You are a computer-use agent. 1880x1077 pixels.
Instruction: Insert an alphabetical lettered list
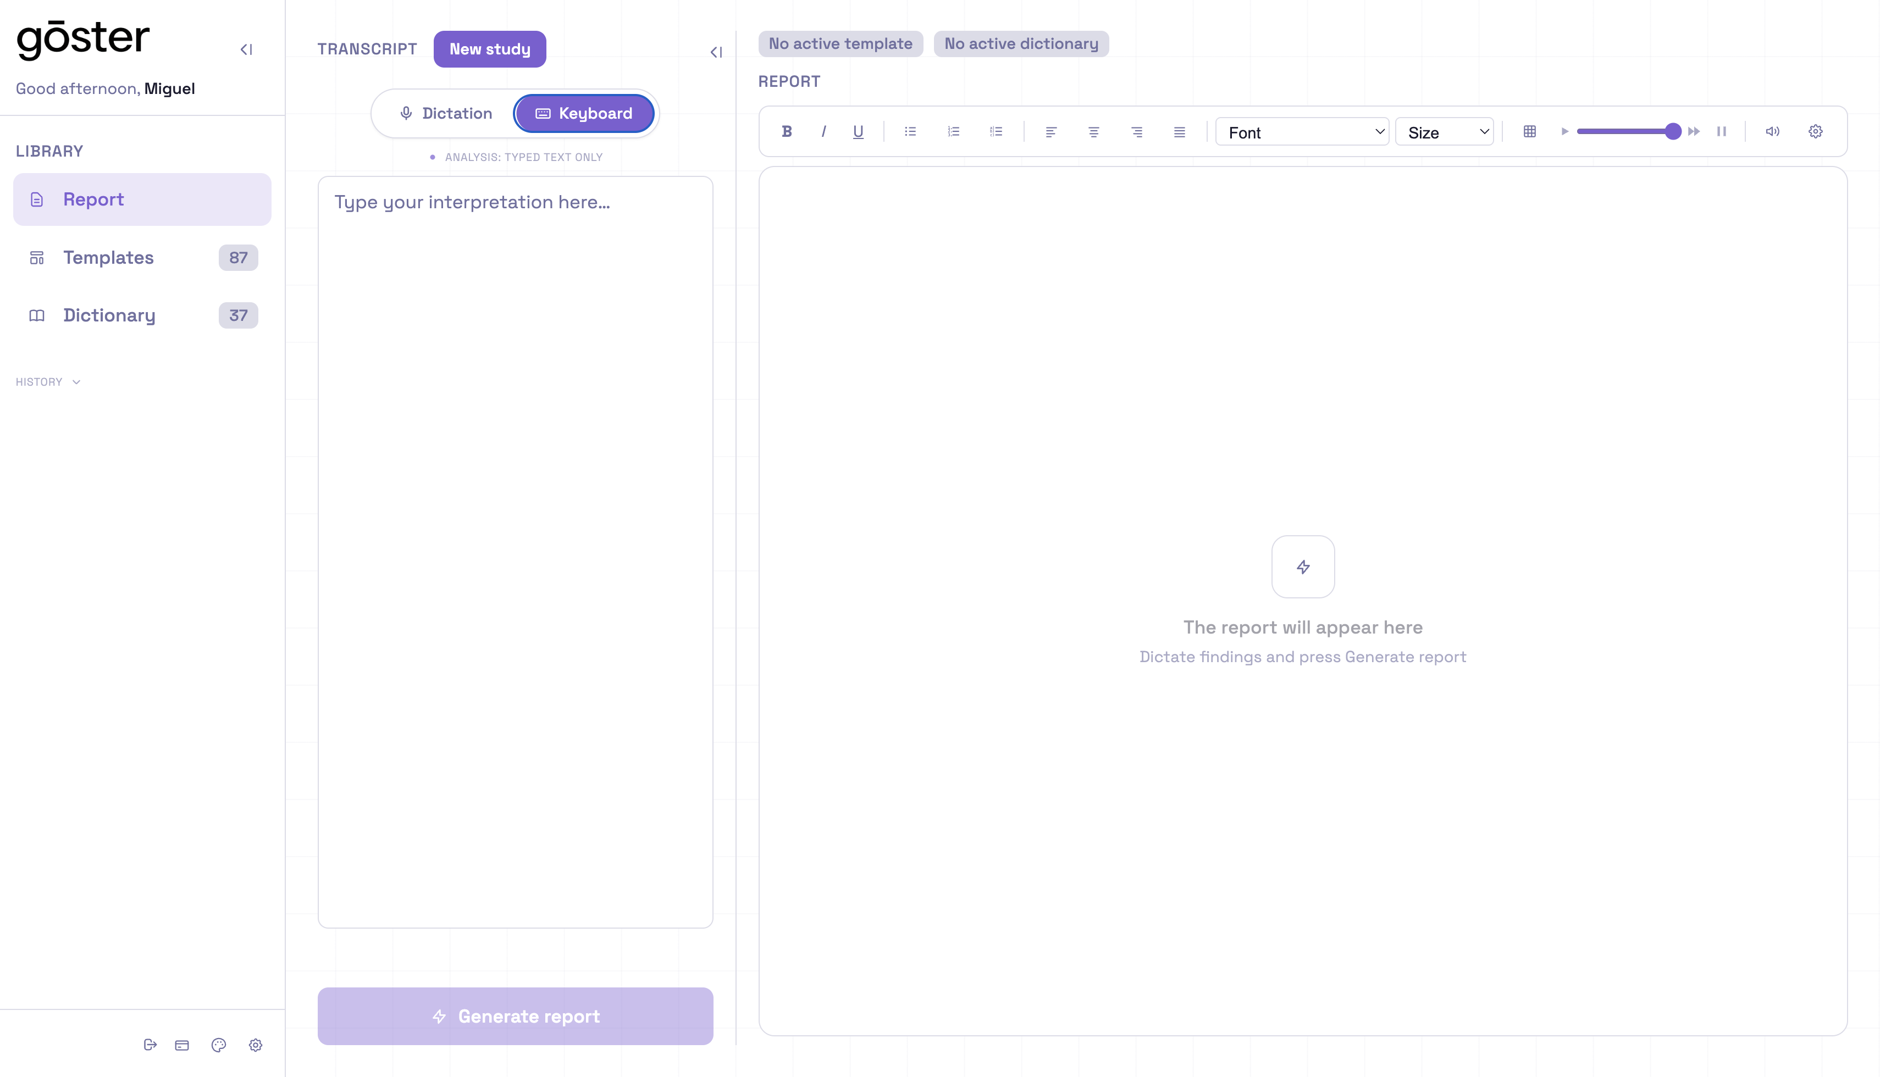tap(996, 132)
